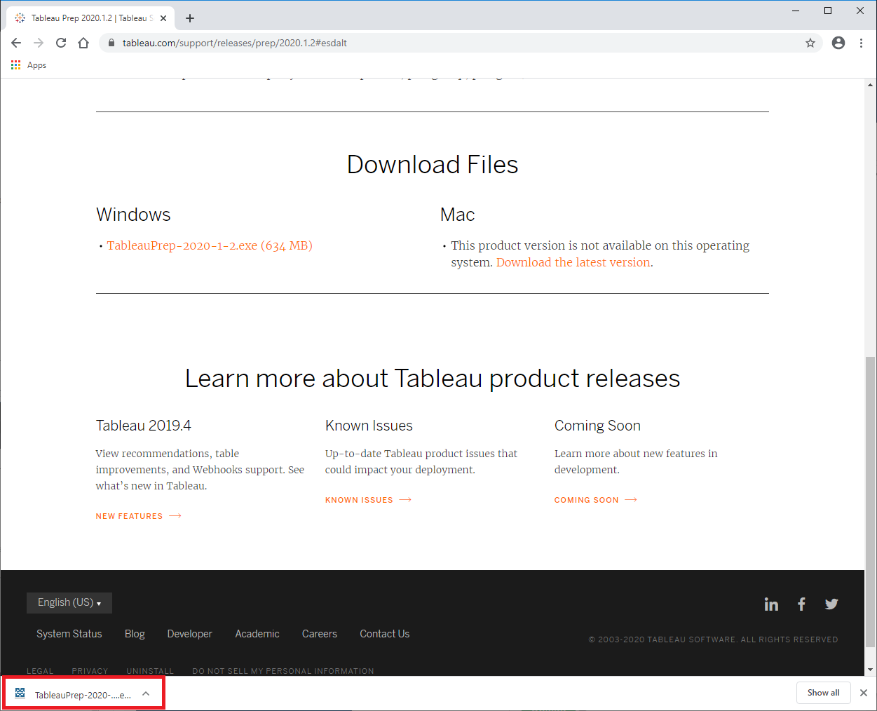Open the English (US) language dropdown
The width and height of the screenshot is (877, 711).
point(69,603)
